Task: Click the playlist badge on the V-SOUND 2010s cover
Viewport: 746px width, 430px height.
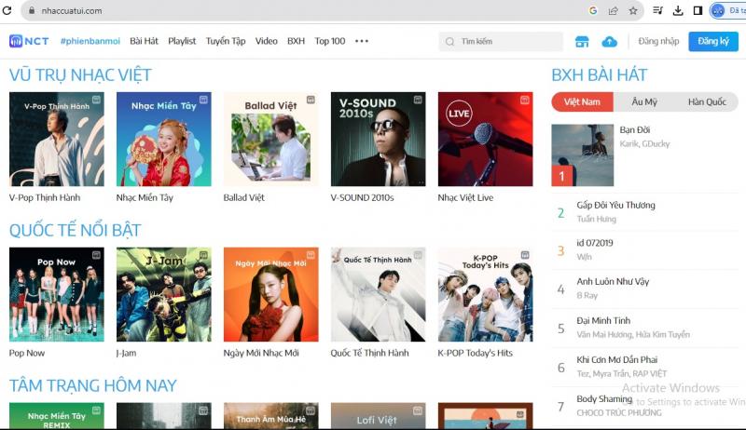Action: [x=418, y=100]
